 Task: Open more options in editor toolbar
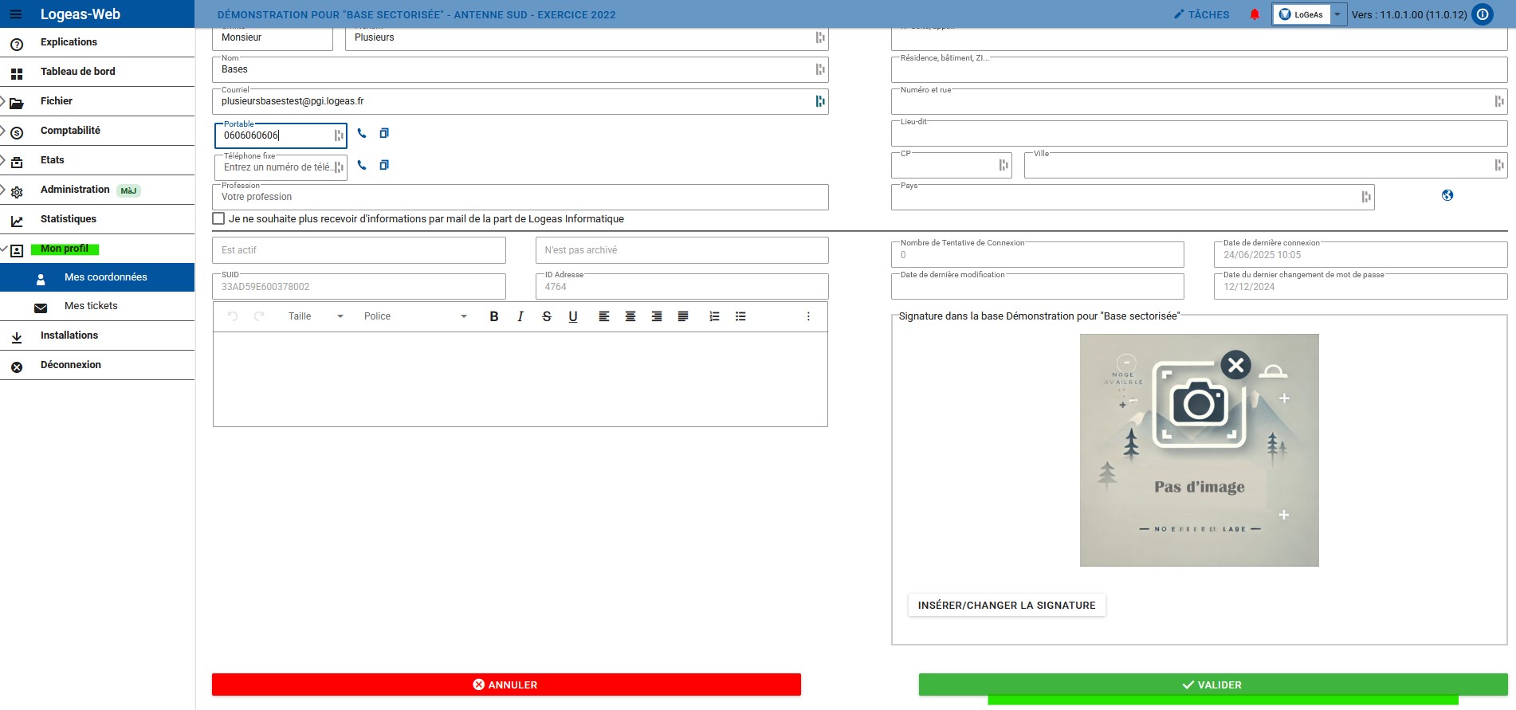point(808,316)
